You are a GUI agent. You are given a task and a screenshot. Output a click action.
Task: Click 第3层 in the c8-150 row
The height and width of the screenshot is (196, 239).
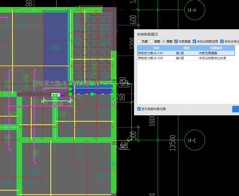[187, 53]
